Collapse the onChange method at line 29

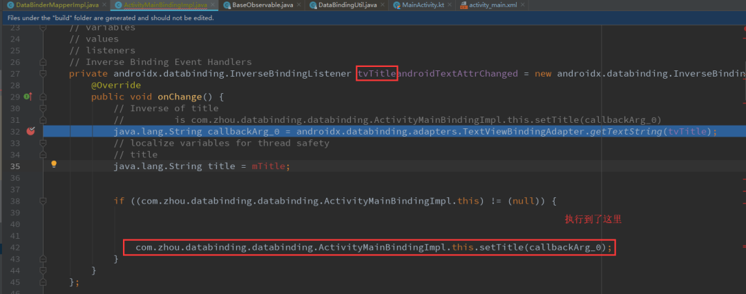pyautogui.click(x=44, y=97)
